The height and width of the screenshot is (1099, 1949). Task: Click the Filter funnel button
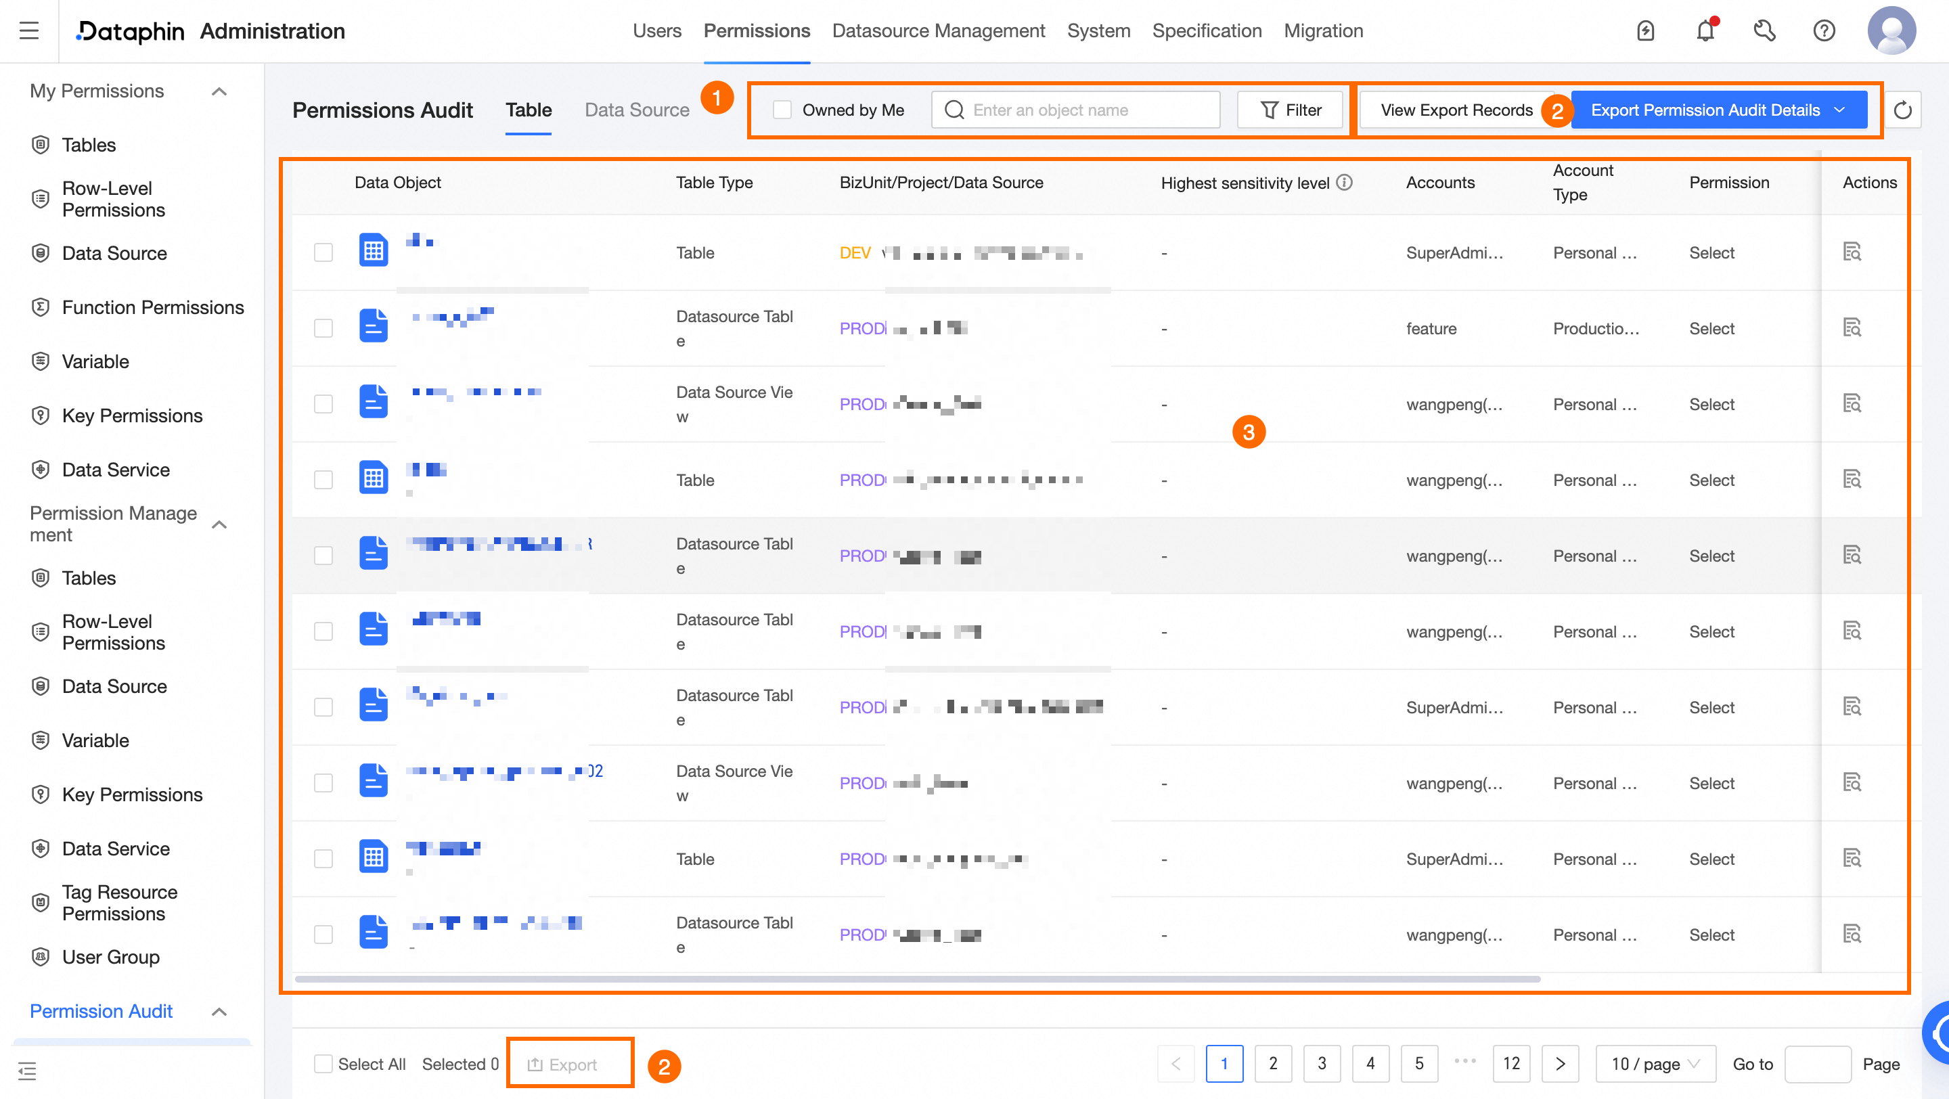coord(1289,110)
